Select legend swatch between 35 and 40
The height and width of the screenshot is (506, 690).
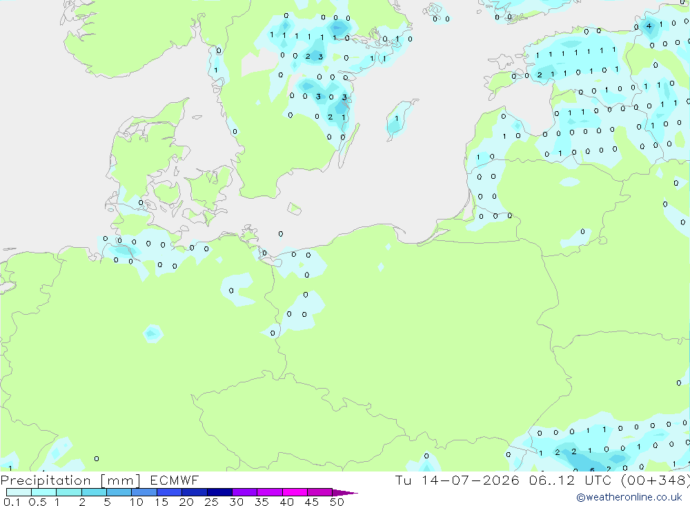(270, 492)
